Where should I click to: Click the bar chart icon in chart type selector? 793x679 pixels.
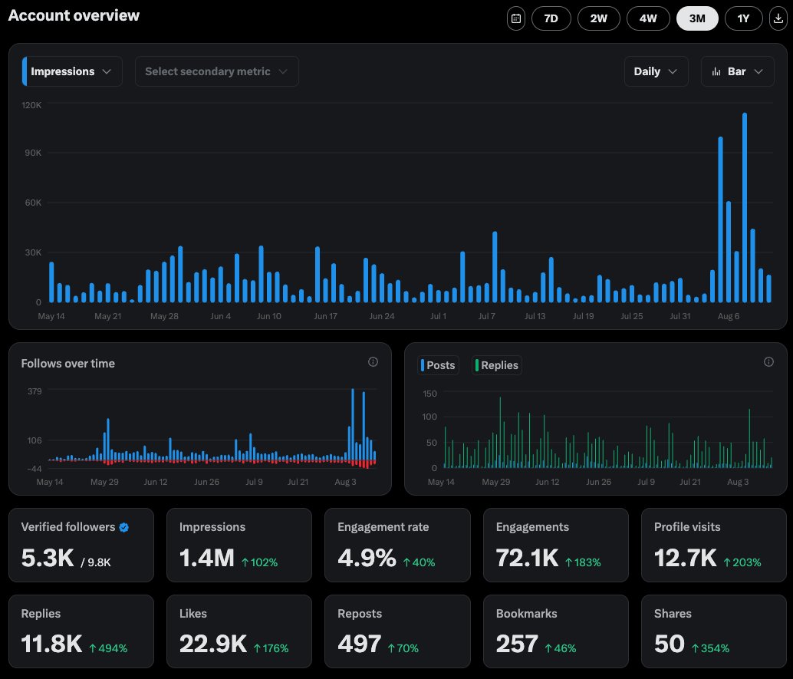point(716,71)
